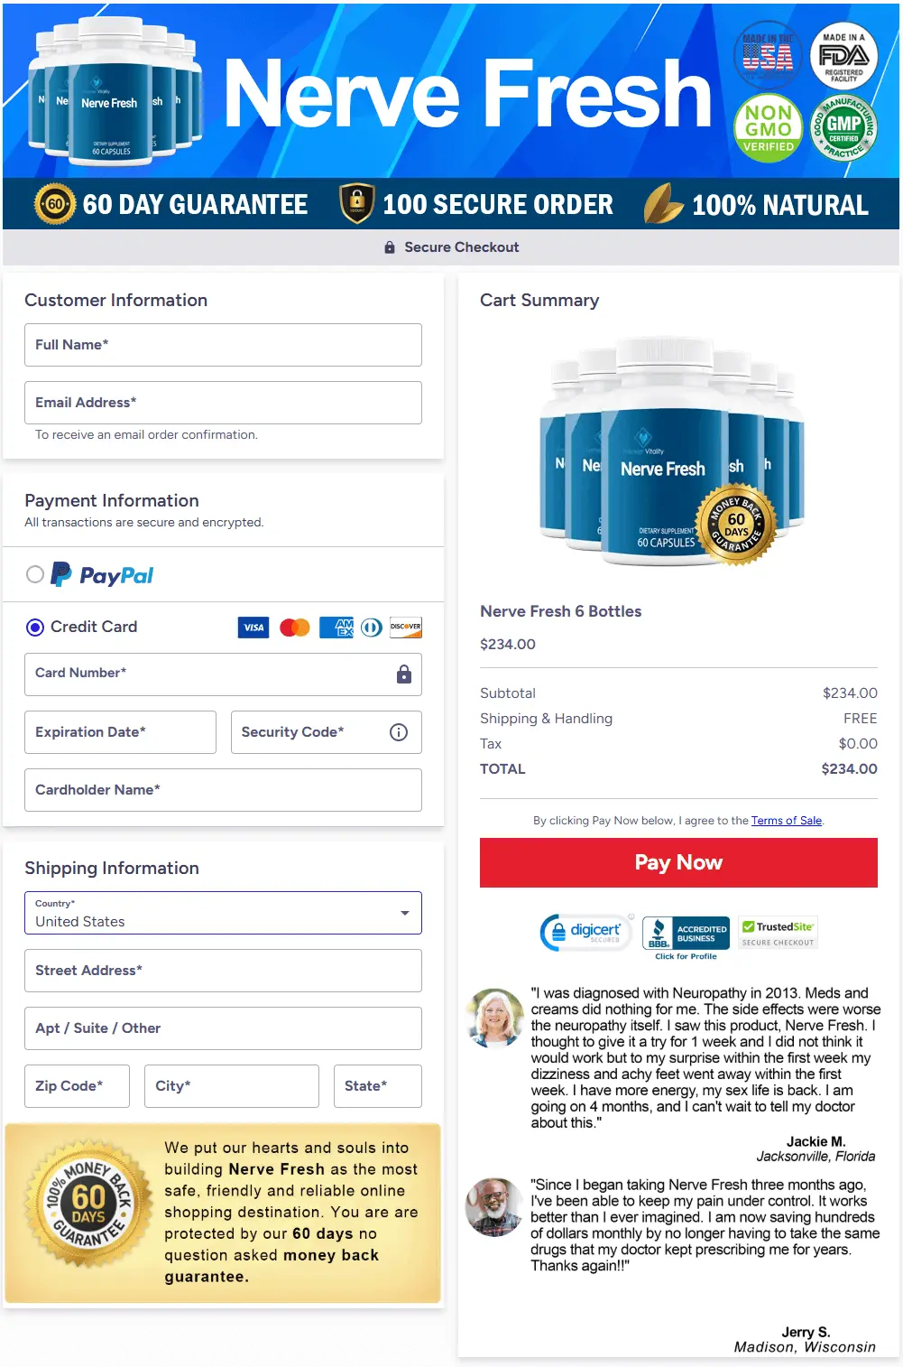The image size is (903, 1367).
Task: Click the Security Code field
Action: point(327,732)
